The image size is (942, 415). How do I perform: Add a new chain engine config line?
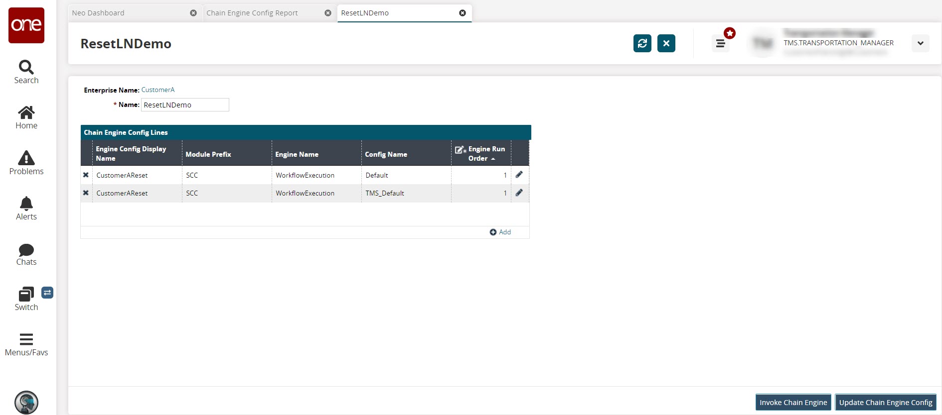[x=500, y=232]
